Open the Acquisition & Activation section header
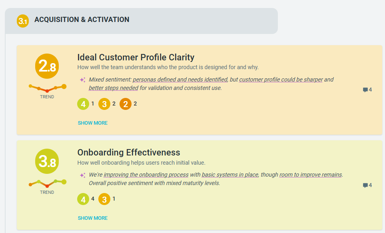Screen dimensions: 385x233 click(82, 20)
